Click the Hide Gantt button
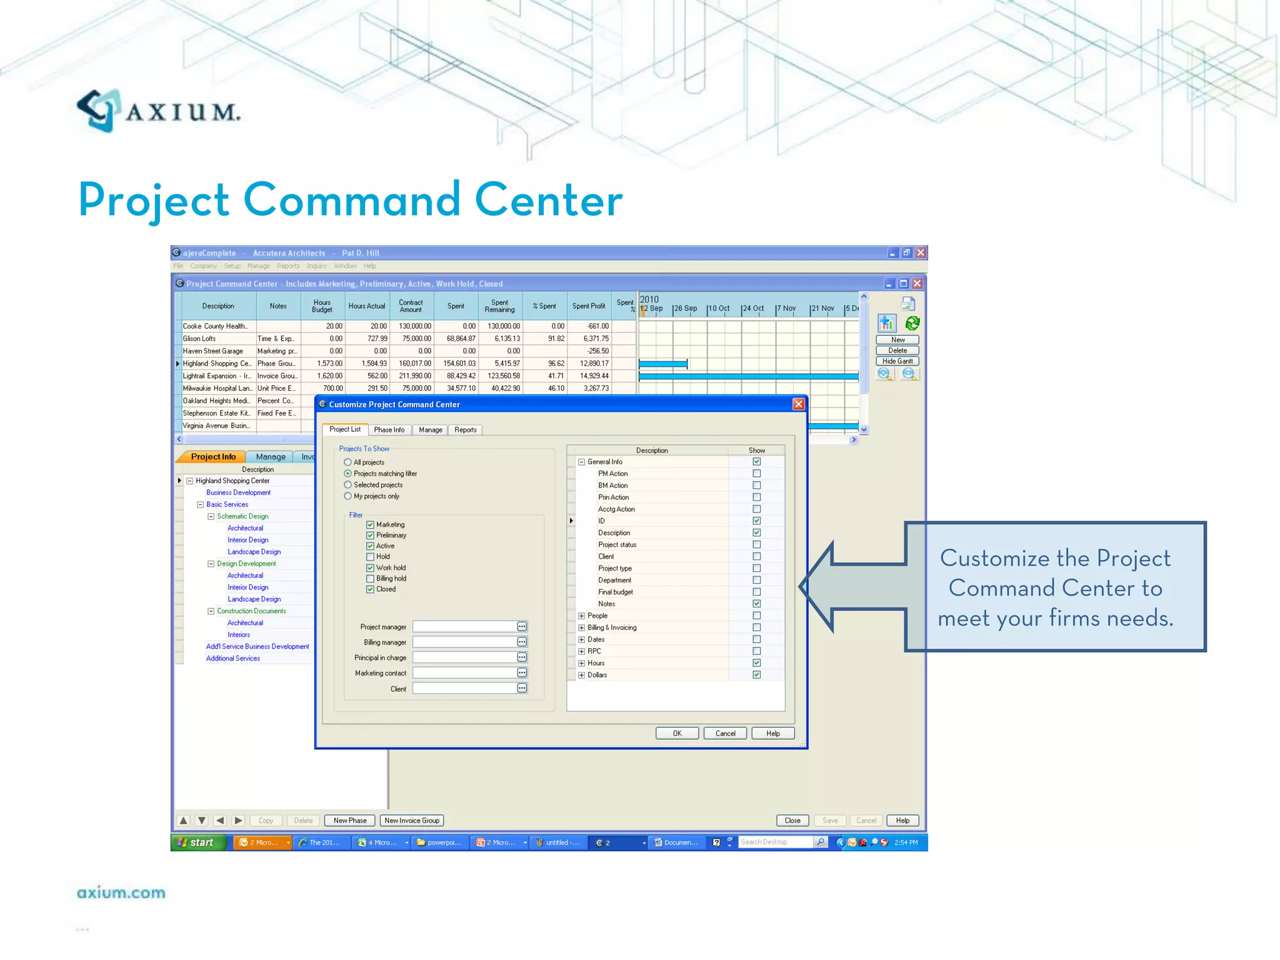Screen dimensions: 1280x960 [x=897, y=361]
